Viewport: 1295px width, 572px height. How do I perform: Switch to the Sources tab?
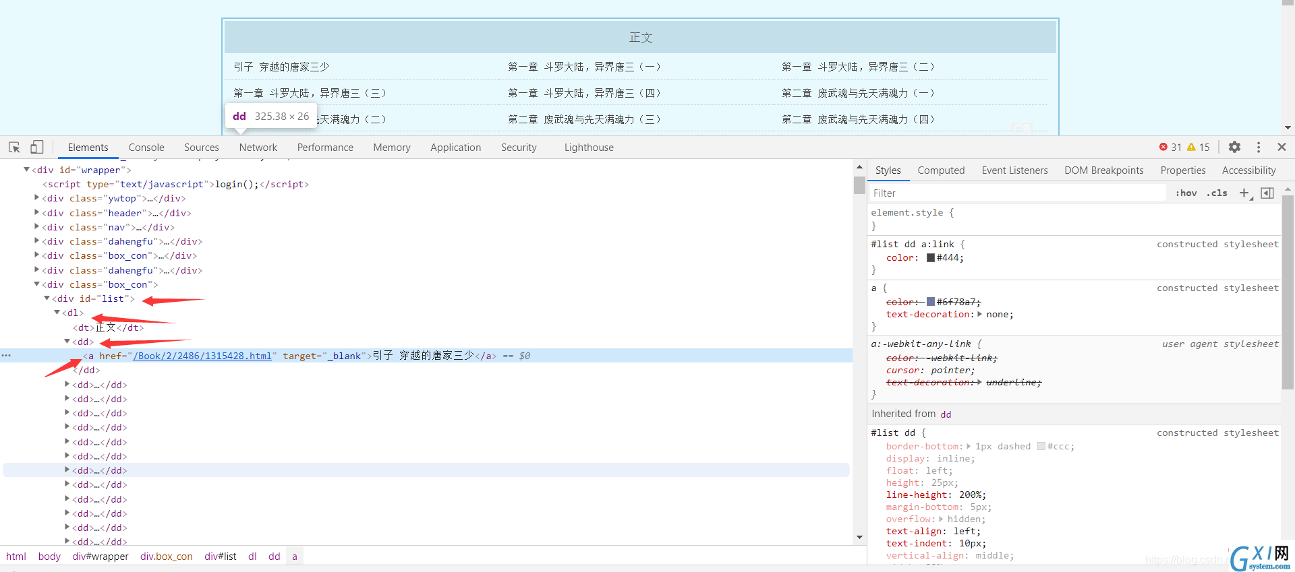tap(202, 148)
